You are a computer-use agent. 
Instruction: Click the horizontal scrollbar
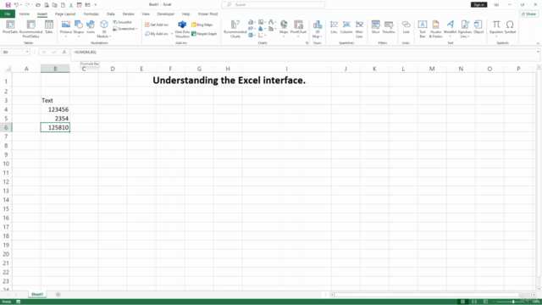click(426, 295)
